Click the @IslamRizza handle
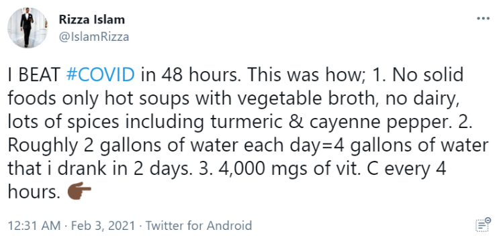Image resolution: width=503 pixels, height=248 pixels. pyautogui.click(x=93, y=37)
